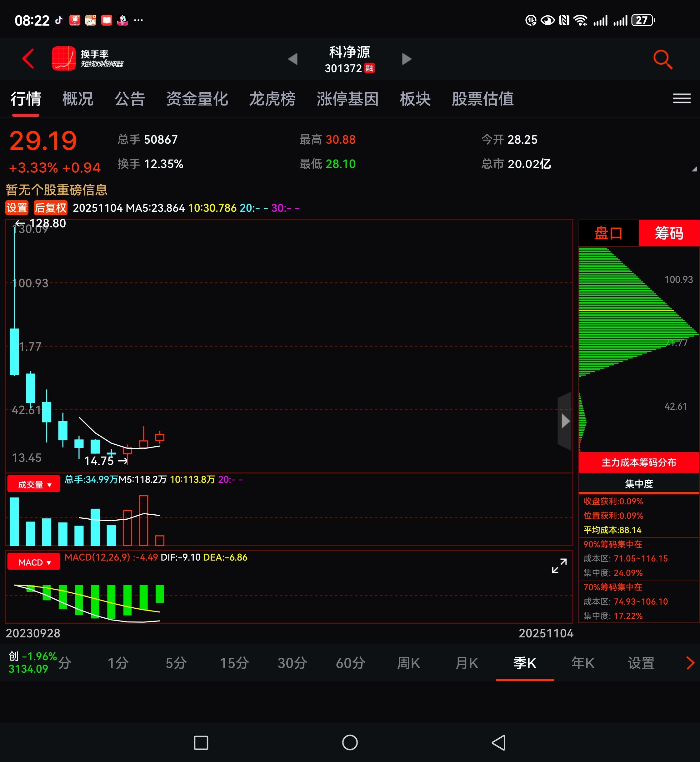Viewport: 700px width, 762px height.
Task: Open the hamburger menu icon
Action: tap(682, 99)
